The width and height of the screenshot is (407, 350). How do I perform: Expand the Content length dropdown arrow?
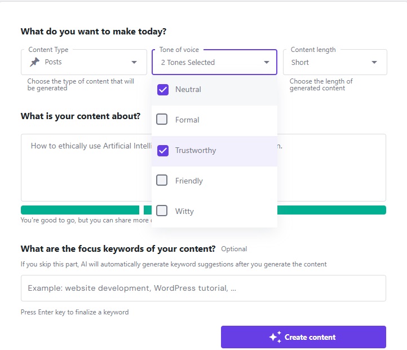[x=374, y=62]
